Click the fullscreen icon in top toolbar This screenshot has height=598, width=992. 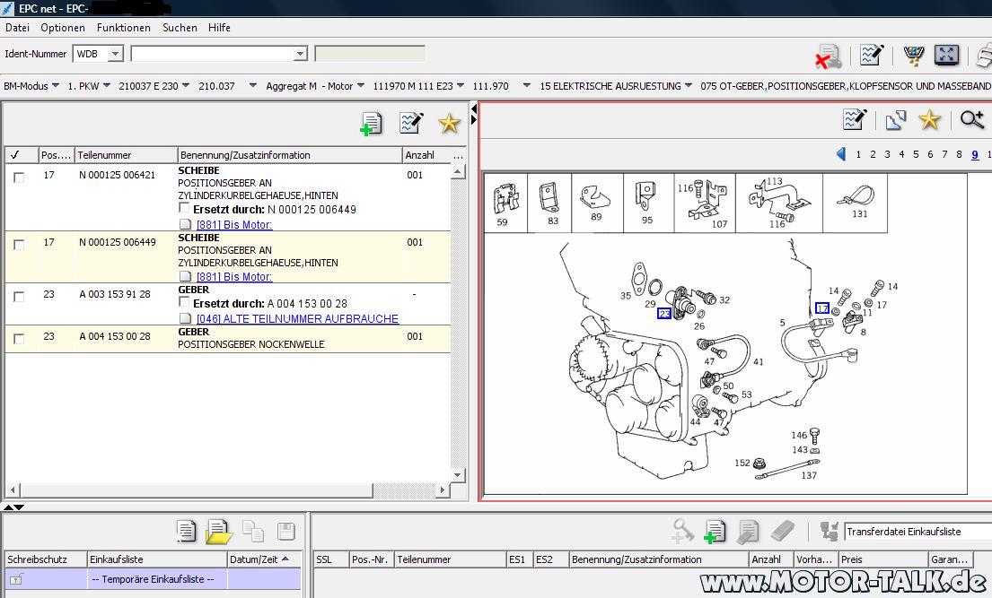point(946,55)
